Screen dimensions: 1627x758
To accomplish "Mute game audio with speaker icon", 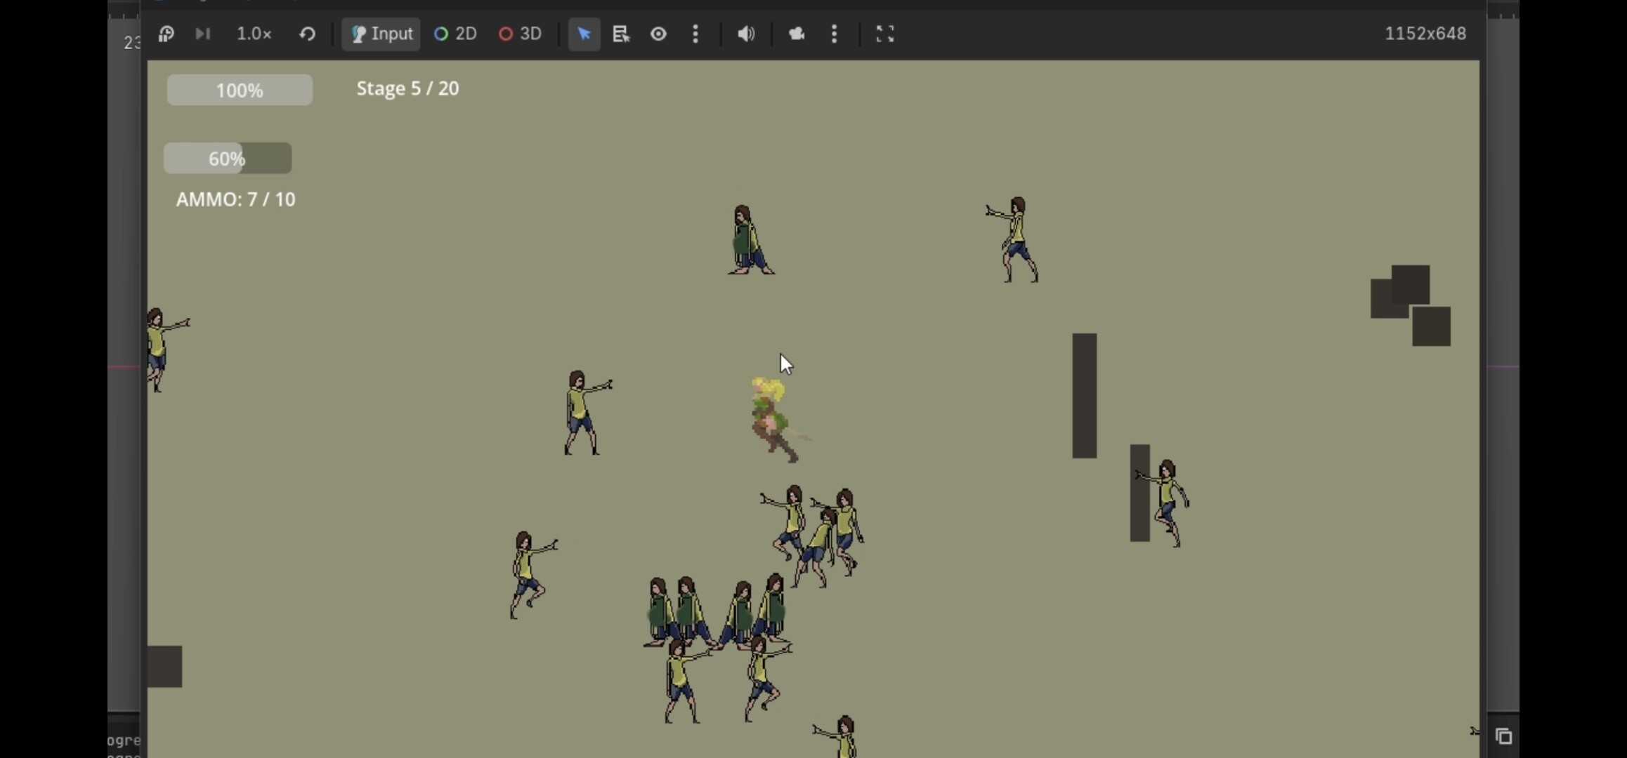I will (746, 34).
